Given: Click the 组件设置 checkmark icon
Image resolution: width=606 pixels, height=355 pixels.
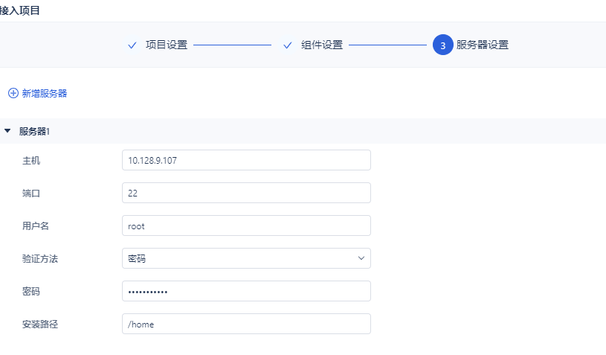Looking at the screenshot, I should [288, 45].
